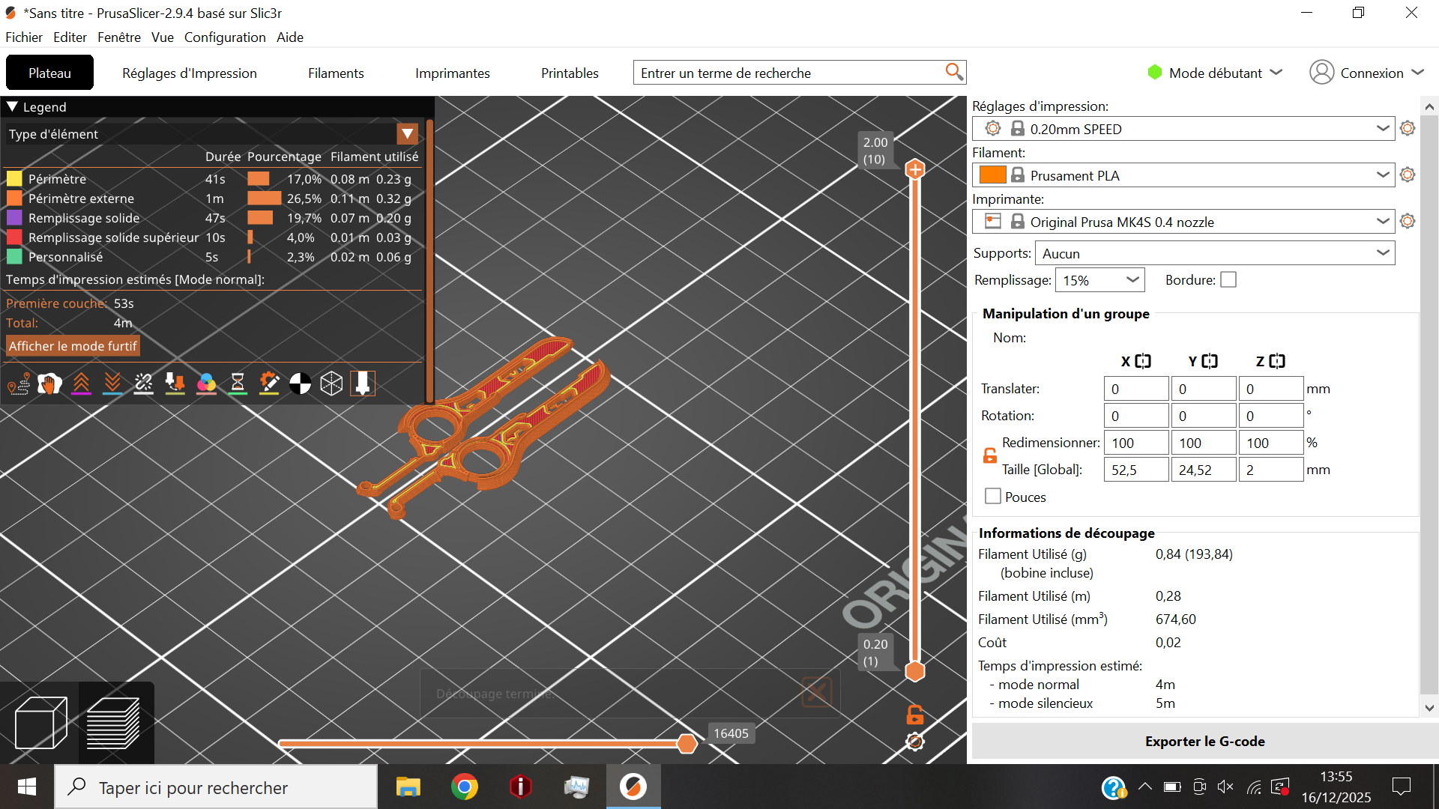Enable the Bordure checkbox

pos(1228,280)
